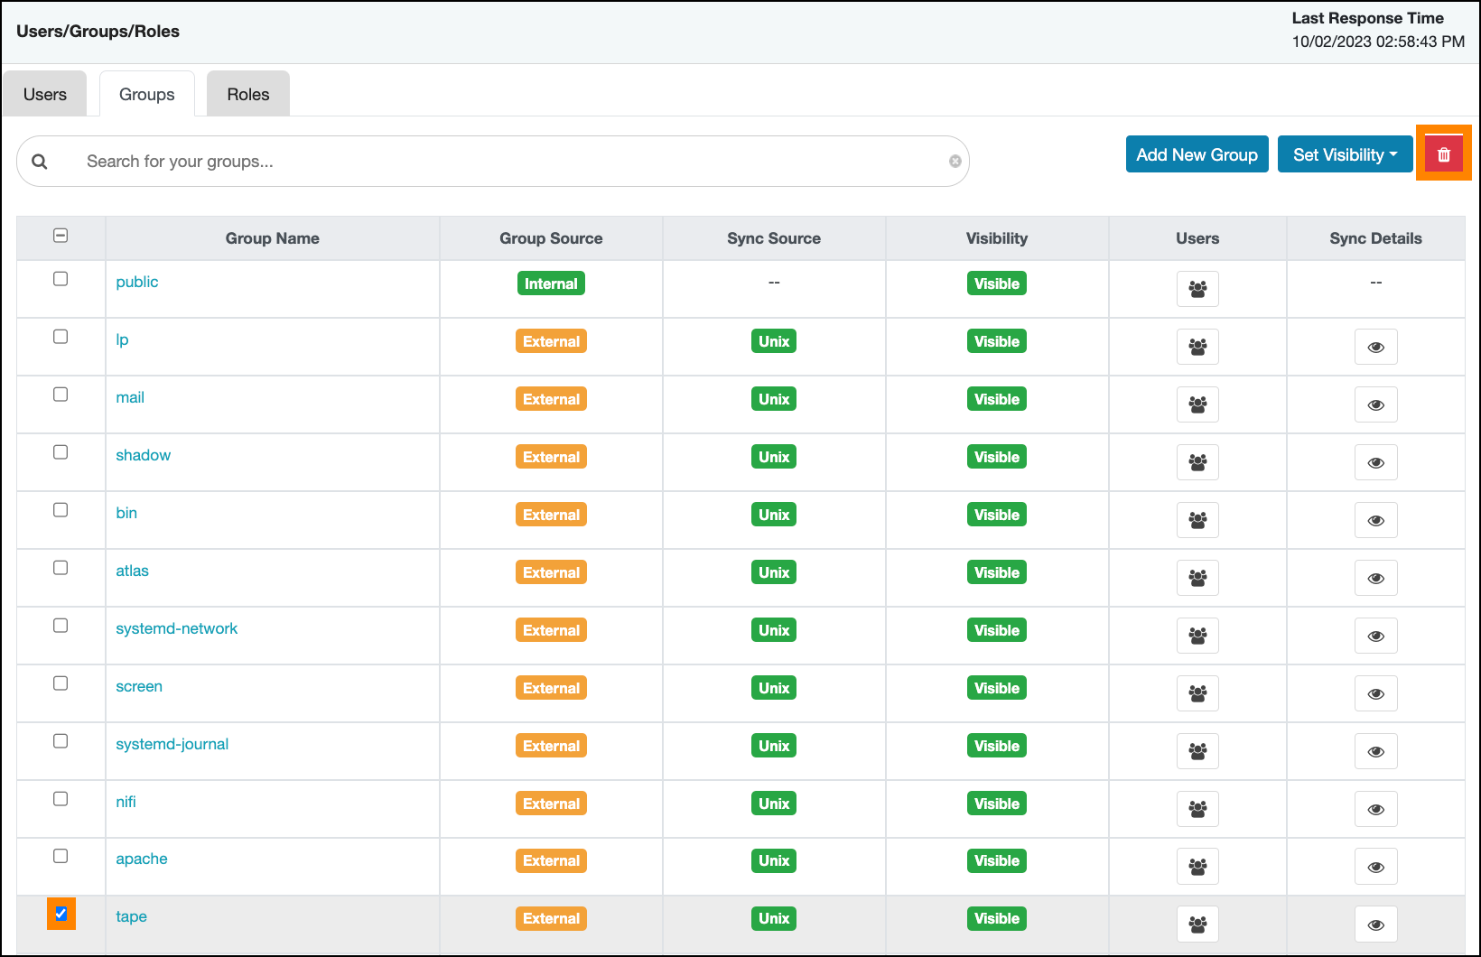
Task: View sync details for atlas group
Action: (x=1375, y=578)
